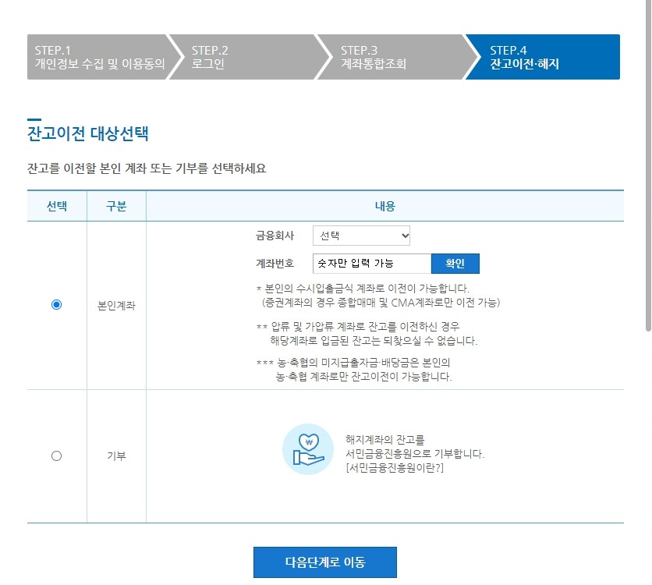Click the 선택 column header
This screenshot has width=652, height=585.
pyautogui.click(x=57, y=206)
